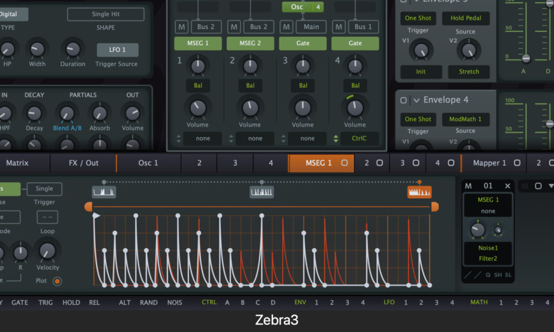Click the M icon in modulation slot 01
The image size is (554, 332).
(x=469, y=186)
